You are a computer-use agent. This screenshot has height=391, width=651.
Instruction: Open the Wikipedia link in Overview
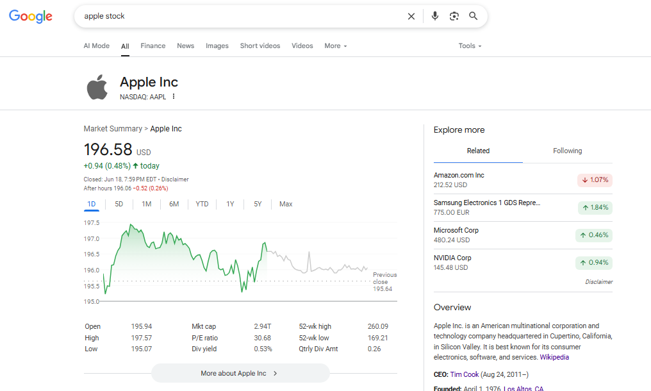[554, 357]
